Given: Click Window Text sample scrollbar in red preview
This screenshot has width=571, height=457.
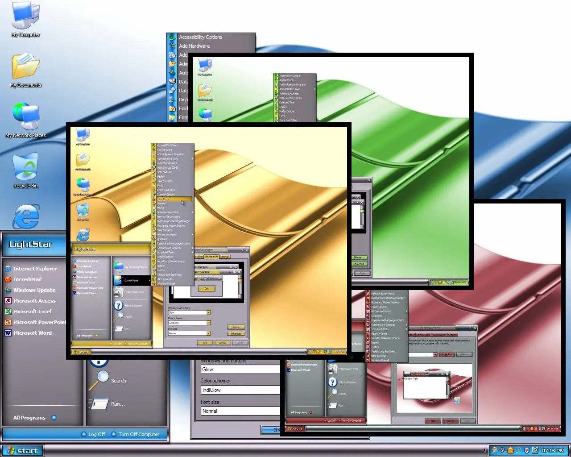Looking at the screenshot, I should tap(448, 387).
